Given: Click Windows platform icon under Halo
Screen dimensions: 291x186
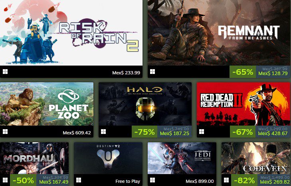Looking at the screenshot, I should tap(103, 132).
